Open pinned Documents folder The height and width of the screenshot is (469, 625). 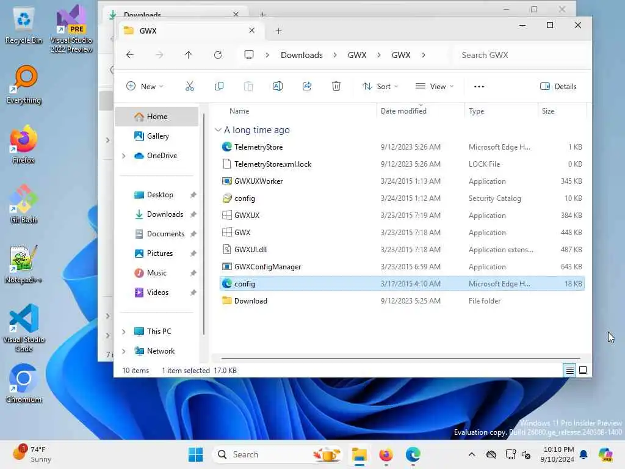(x=157, y=234)
